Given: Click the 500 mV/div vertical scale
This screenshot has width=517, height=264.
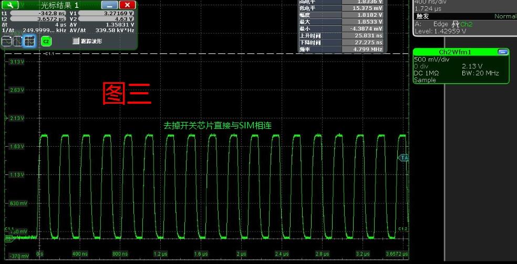Looking at the screenshot, I should tap(431, 60).
